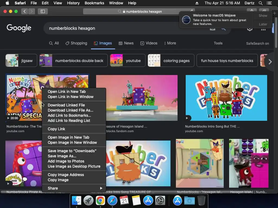
Task: Open the More search options dropdown
Action: tap(170, 43)
